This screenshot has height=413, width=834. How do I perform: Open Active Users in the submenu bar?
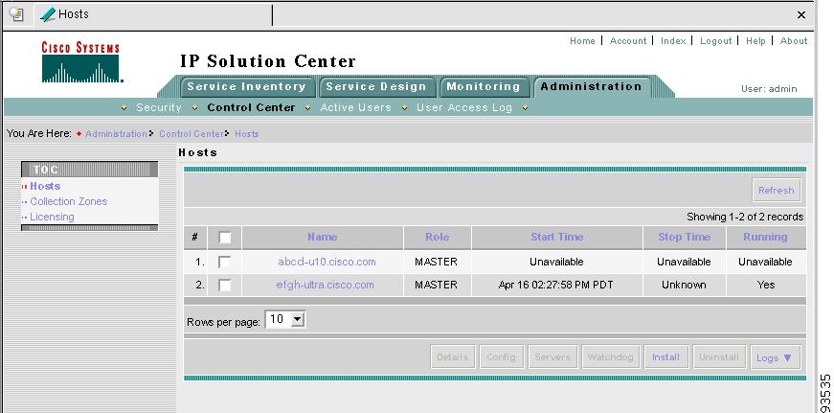(x=355, y=107)
